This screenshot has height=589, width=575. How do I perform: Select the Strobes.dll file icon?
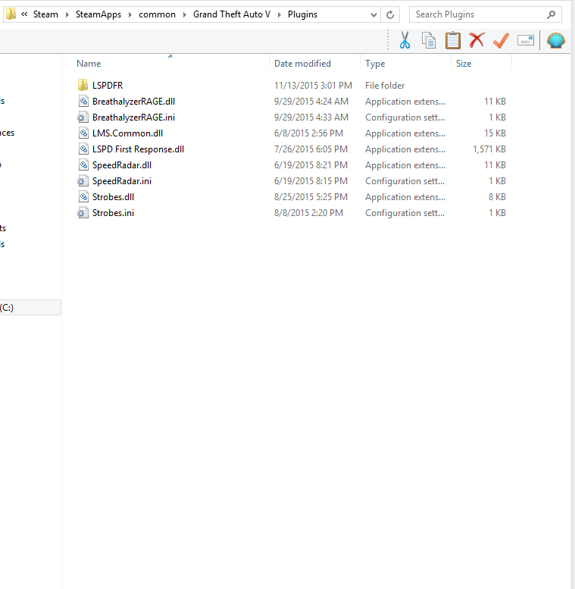83,197
